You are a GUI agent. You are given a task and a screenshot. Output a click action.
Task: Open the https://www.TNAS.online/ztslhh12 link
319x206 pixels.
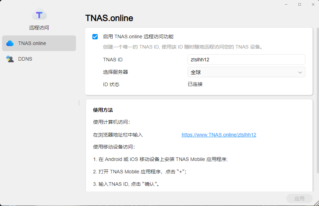point(219,135)
